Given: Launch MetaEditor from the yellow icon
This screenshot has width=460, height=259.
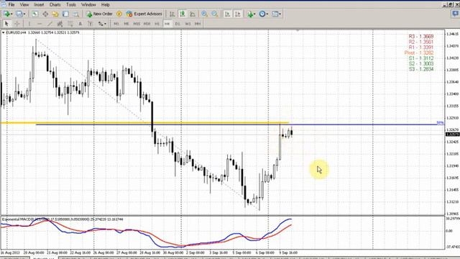Looking at the screenshot, I should [119, 14].
